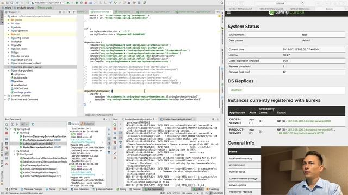Open order-service instance link in Eureka
This screenshot has height=195, width=348.
pyautogui.click(x=309, y=121)
